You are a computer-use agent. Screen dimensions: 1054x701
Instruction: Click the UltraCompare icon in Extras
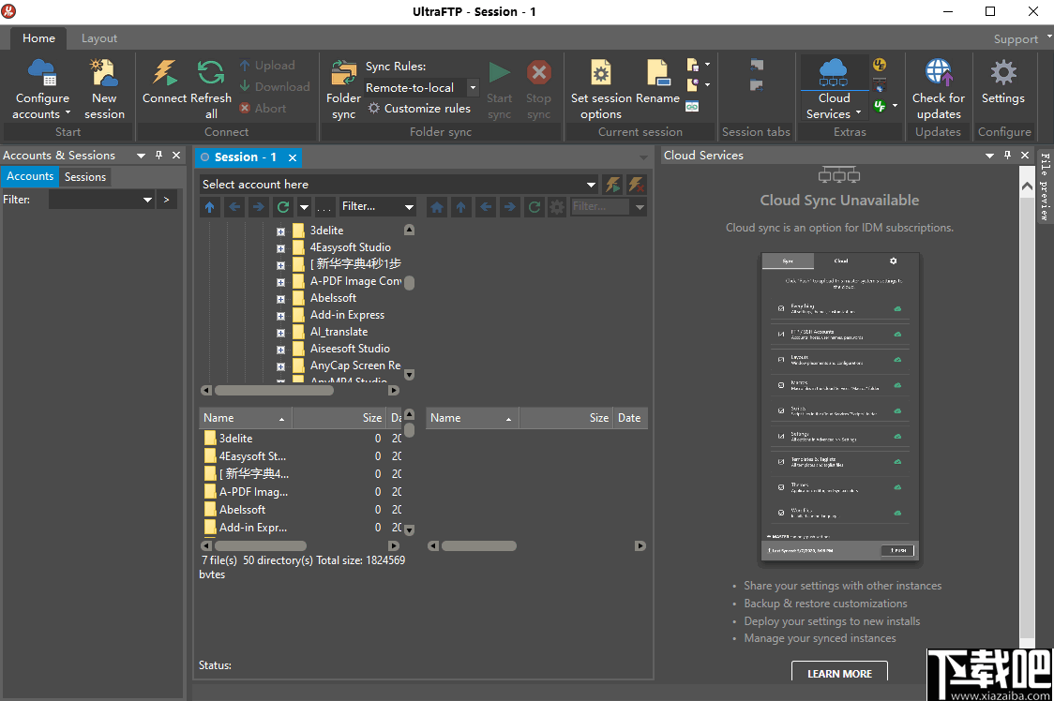coord(880,85)
